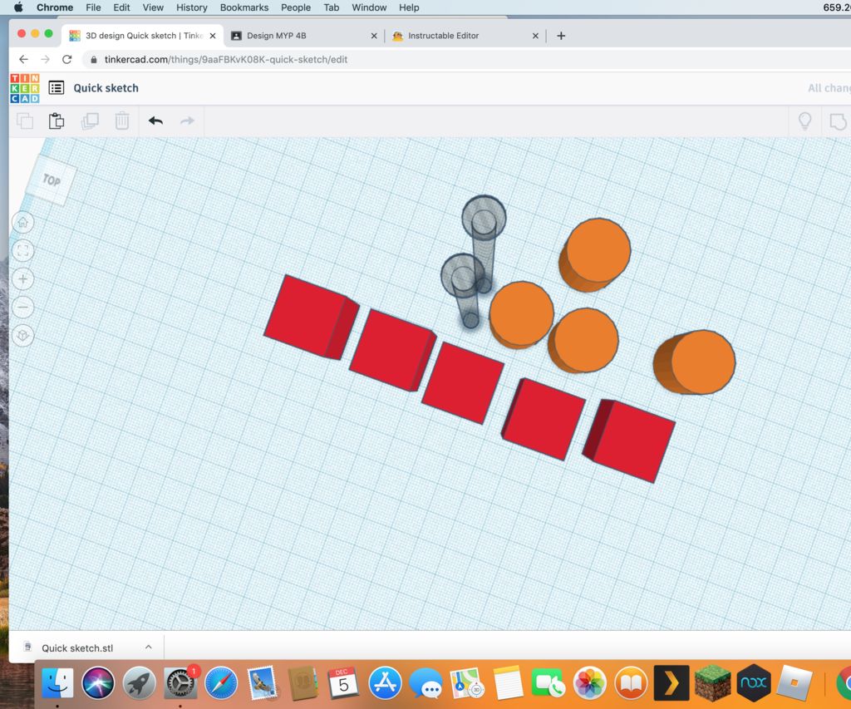
Task: Toggle between orthographic and perspective view
Action: coord(22,335)
